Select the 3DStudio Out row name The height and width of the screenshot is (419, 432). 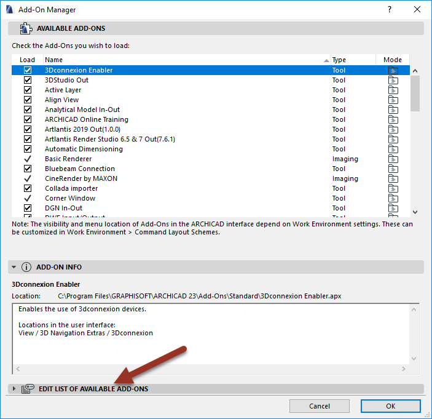click(66, 80)
